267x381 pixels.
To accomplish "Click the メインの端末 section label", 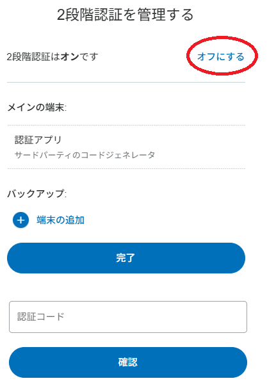I will 37,107.
